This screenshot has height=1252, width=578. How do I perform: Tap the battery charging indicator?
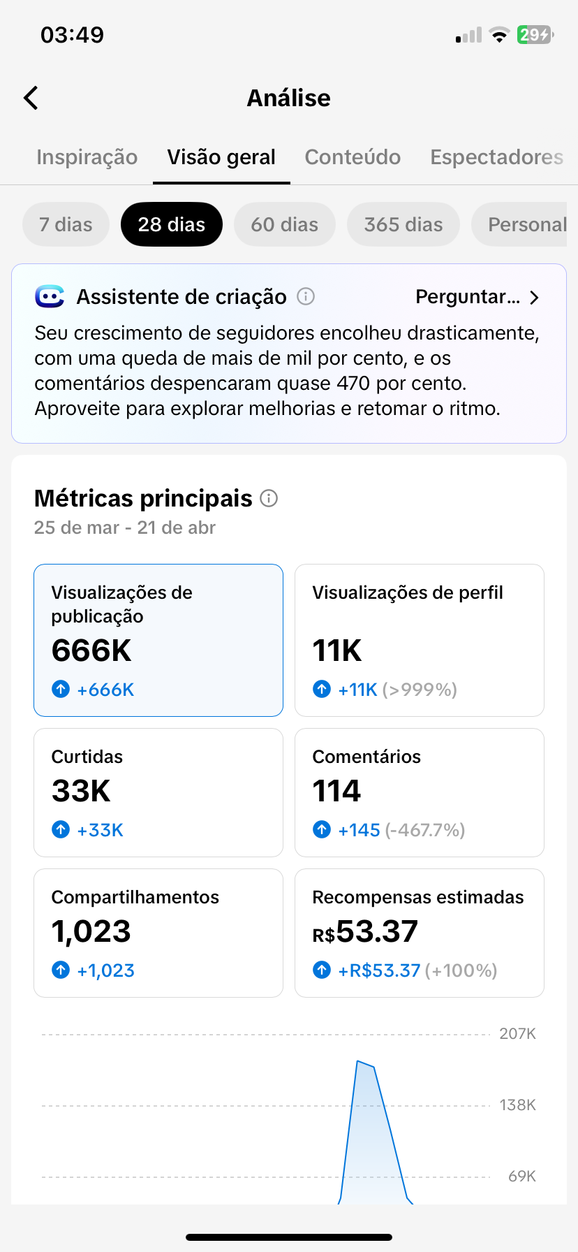tap(535, 34)
